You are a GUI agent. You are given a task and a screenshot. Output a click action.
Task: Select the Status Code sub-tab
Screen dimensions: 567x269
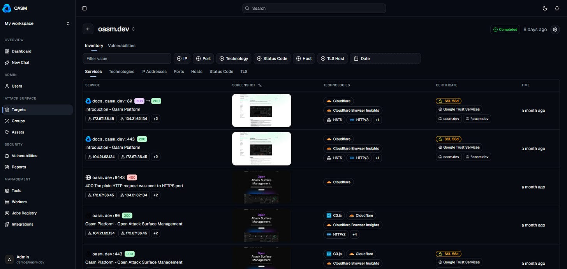221,72
